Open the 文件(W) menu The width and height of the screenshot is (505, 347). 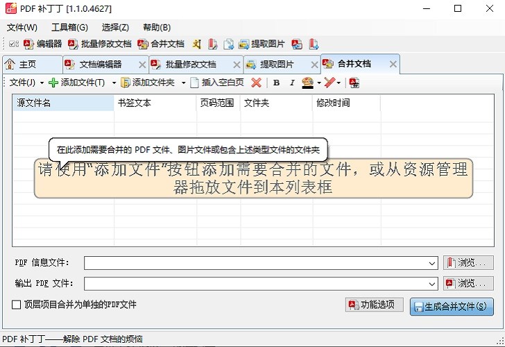tap(22, 27)
